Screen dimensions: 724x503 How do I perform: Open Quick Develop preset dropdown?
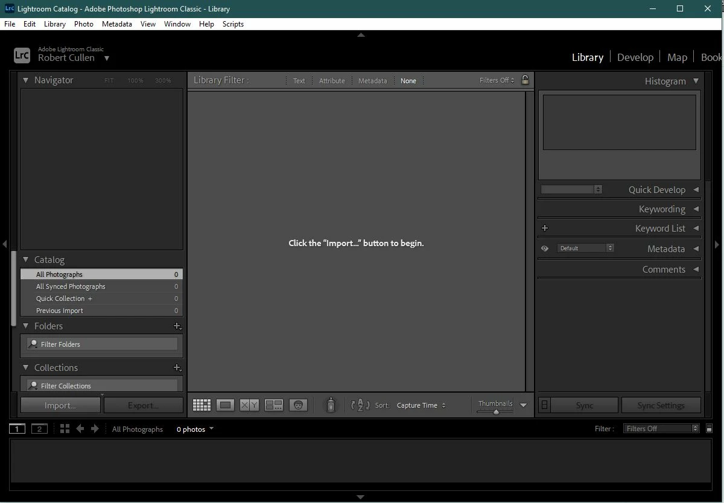[571, 189]
